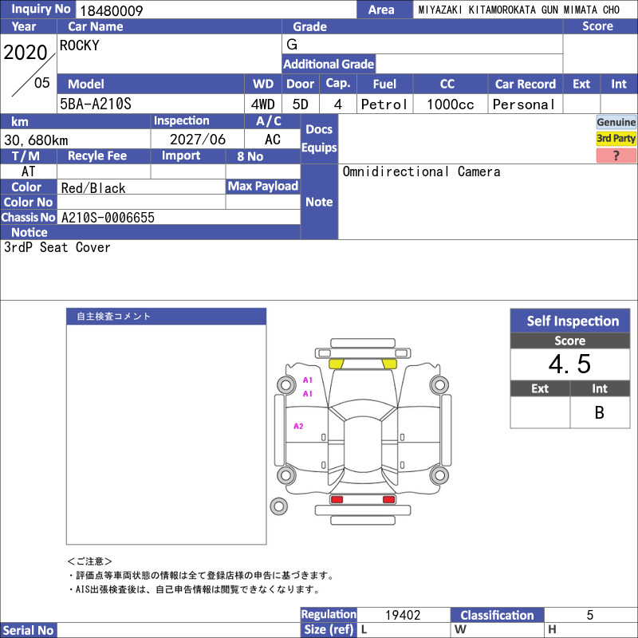638x638 pixels.
Task: Click the pink question mark badge
Action: [616, 155]
